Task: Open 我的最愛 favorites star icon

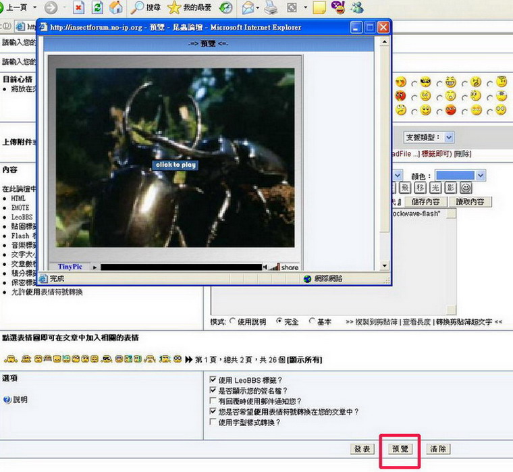Action: tap(174, 8)
